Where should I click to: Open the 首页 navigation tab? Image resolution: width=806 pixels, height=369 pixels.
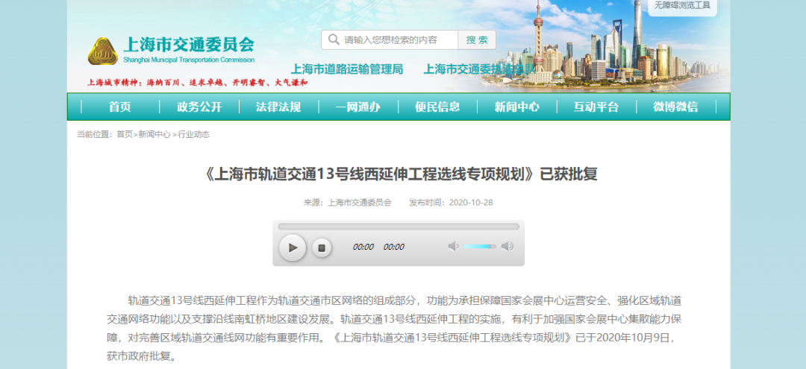[x=119, y=107]
